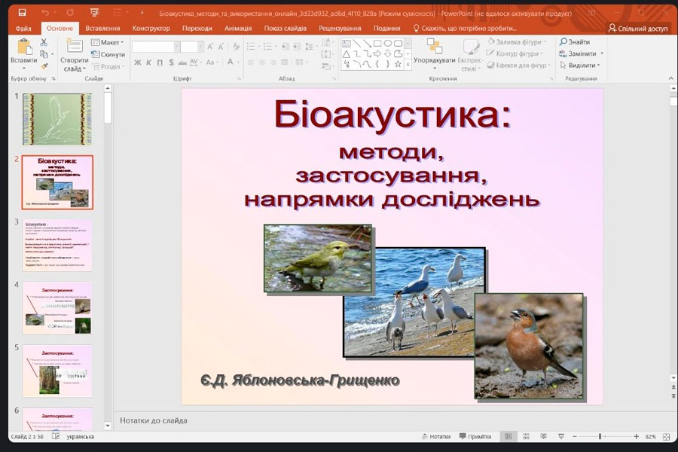This screenshot has width=678, height=452.
Task: Start slideshow from beginning in quick access toolbar
Action: [94, 13]
